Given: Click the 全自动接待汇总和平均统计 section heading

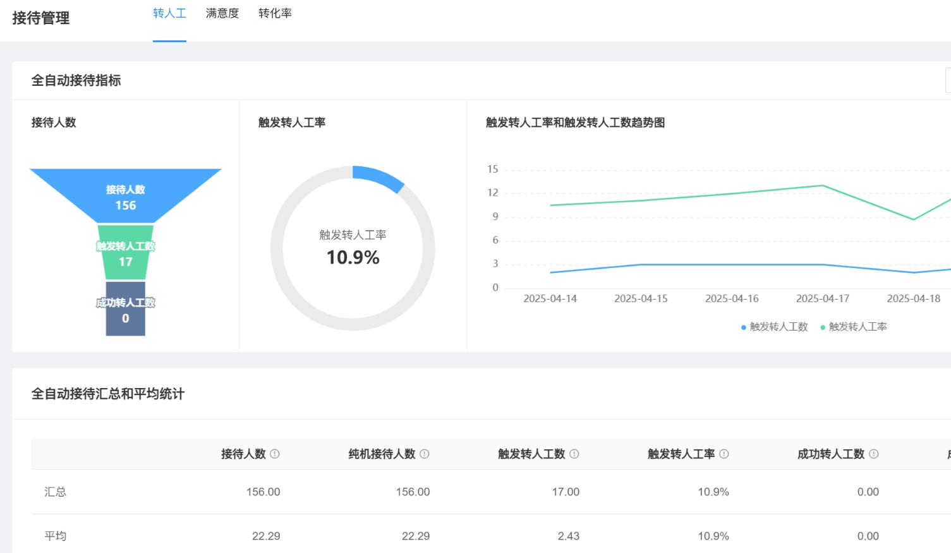Looking at the screenshot, I should [108, 394].
